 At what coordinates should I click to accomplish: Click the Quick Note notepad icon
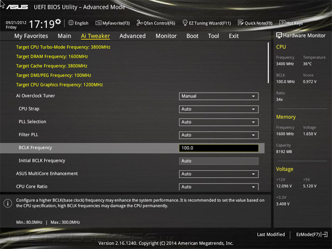241,23
